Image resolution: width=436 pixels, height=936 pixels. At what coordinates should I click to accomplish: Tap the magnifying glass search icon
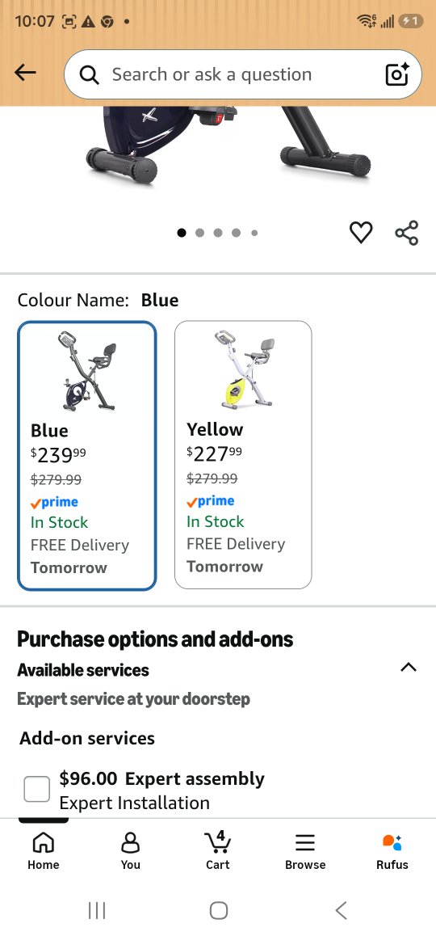pos(90,74)
